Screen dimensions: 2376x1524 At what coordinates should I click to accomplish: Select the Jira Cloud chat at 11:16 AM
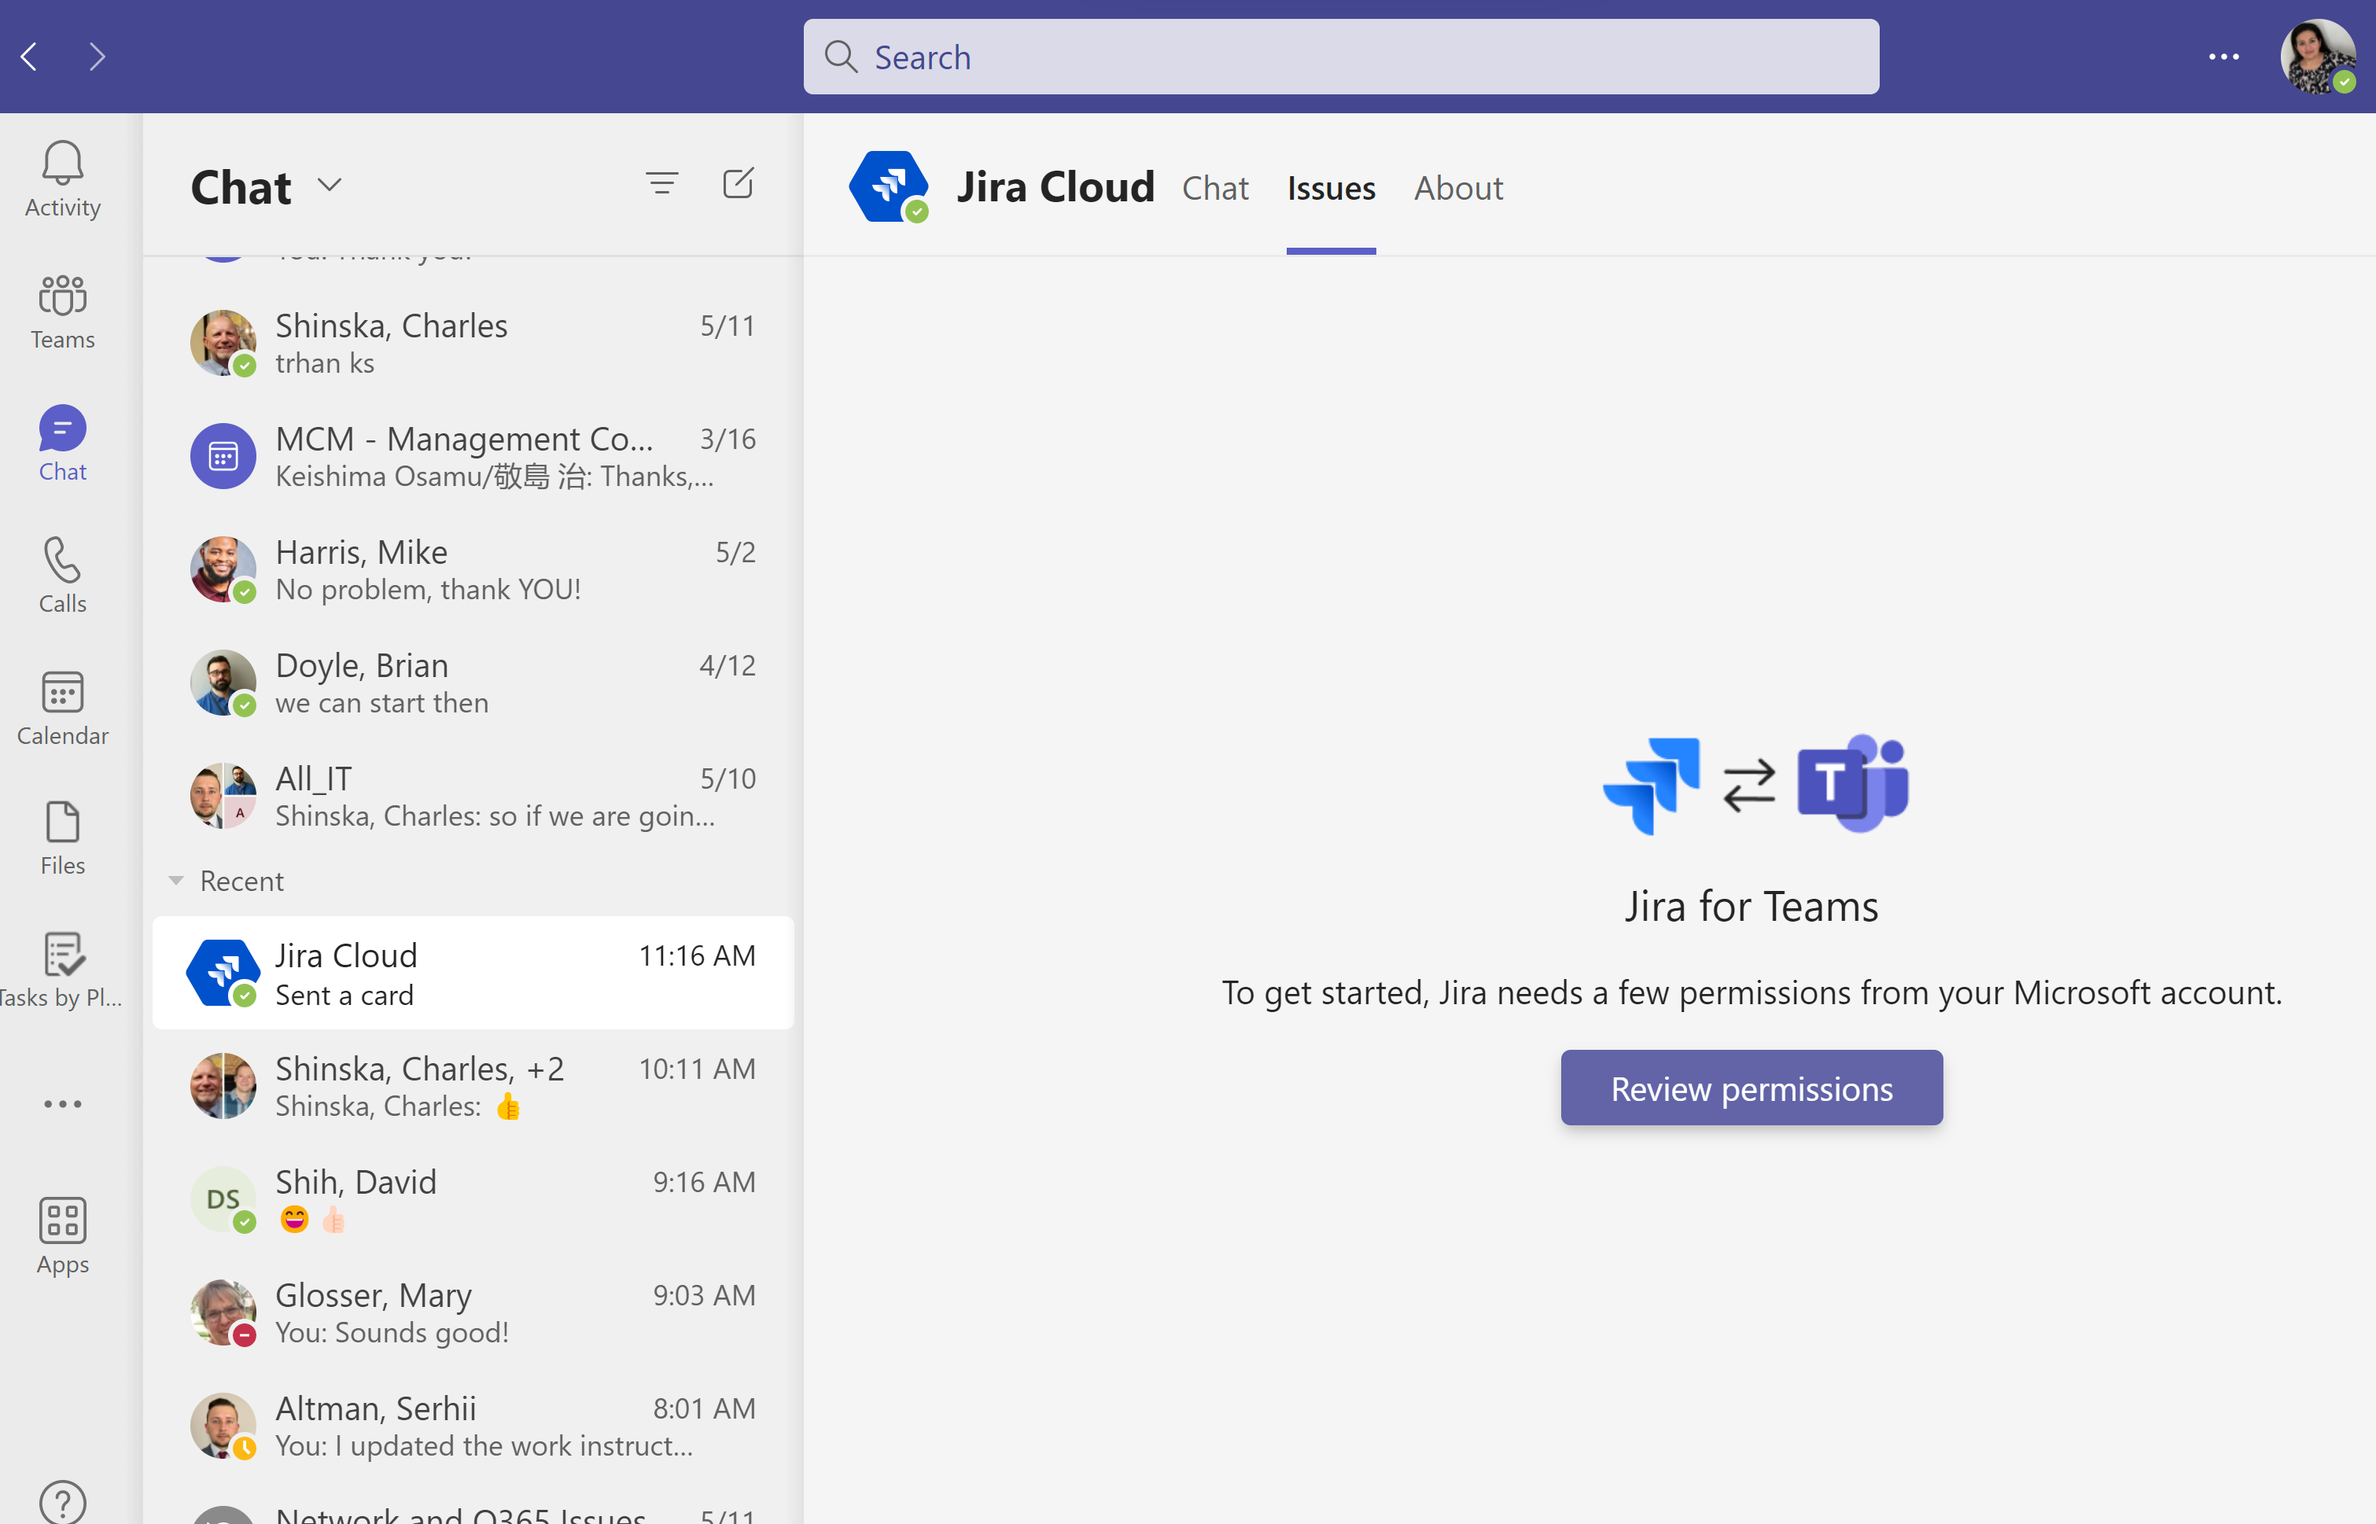pyautogui.click(x=473, y=973)
